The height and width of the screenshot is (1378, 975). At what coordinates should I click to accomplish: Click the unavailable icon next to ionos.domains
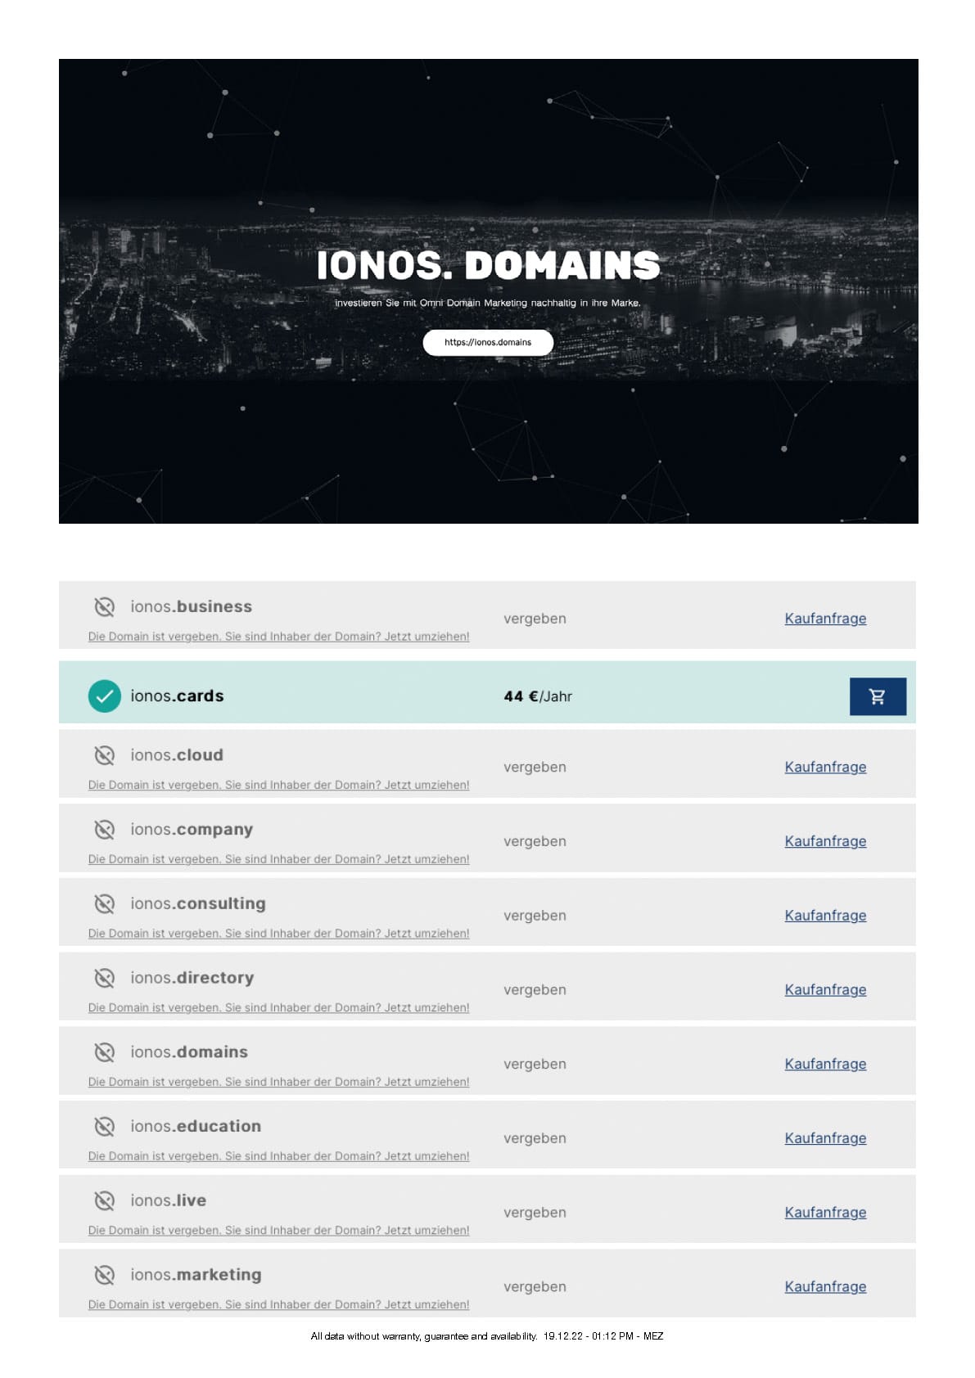[x=104, y=1052]
